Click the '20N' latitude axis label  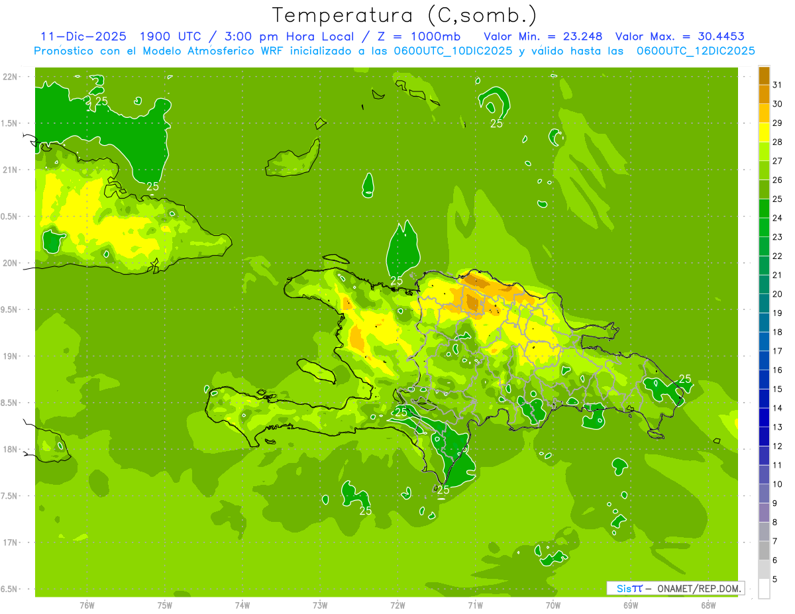pos(11,263)
